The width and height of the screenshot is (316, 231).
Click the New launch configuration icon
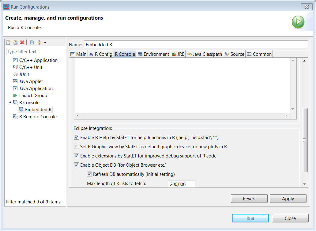pos(8,42)
